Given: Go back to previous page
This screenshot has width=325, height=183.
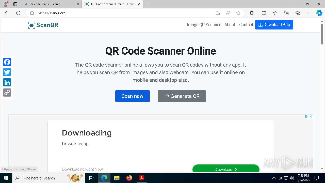Looking at the screenshot, I should (x=7, y=13).
